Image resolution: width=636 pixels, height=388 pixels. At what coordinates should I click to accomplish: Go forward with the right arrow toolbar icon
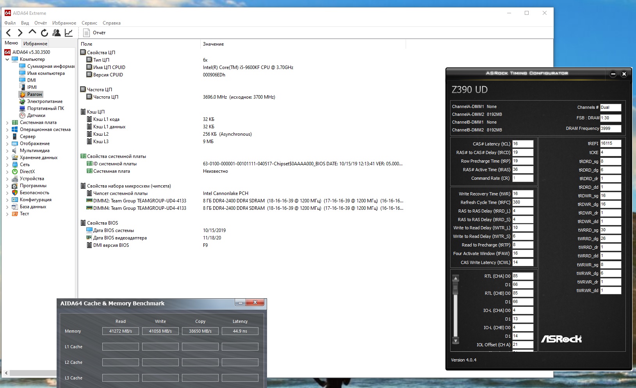pos(20,33)
